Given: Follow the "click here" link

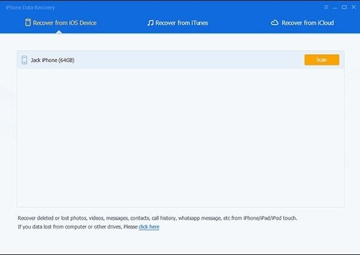Looking at the screenshot, I should (x=149, y=227).
